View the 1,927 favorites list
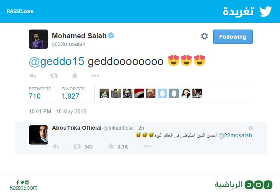This screenshot has width=280, height=196. 70,96
